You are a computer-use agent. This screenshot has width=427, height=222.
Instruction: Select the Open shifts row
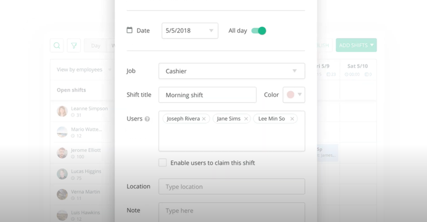point(83,90)
